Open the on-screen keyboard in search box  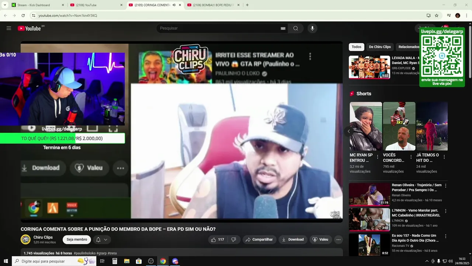[x=283, y=28]
